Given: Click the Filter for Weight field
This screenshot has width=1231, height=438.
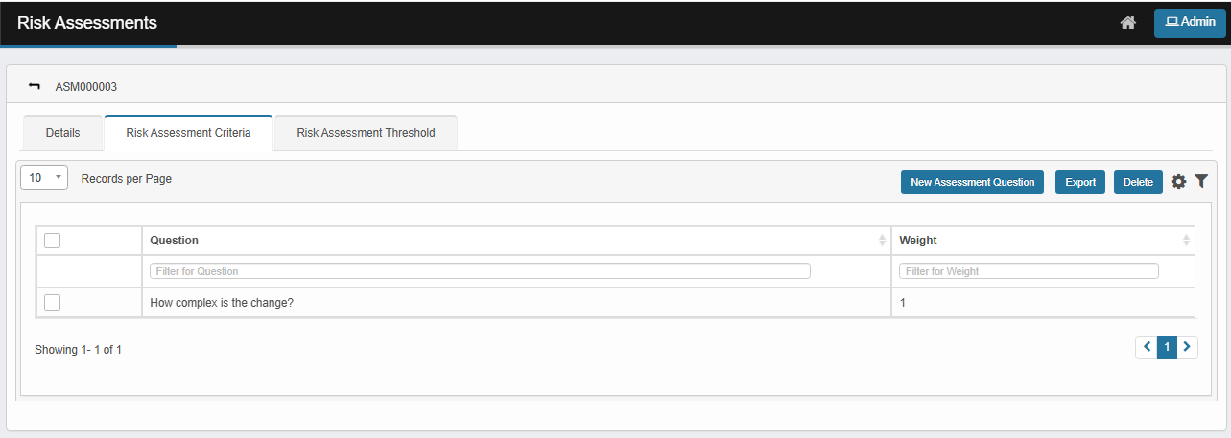Looking at the screenshot, I should click(1029, 271).
